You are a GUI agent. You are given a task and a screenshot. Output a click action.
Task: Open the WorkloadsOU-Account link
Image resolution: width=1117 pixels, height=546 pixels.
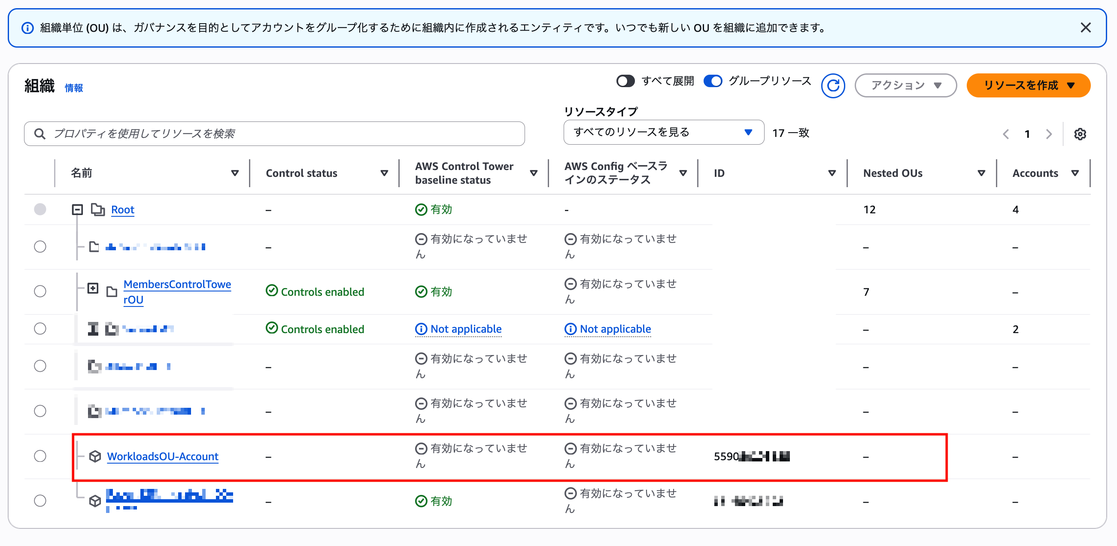click(163, 456)
